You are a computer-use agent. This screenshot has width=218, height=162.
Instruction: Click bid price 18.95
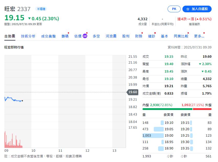[169, 142]
